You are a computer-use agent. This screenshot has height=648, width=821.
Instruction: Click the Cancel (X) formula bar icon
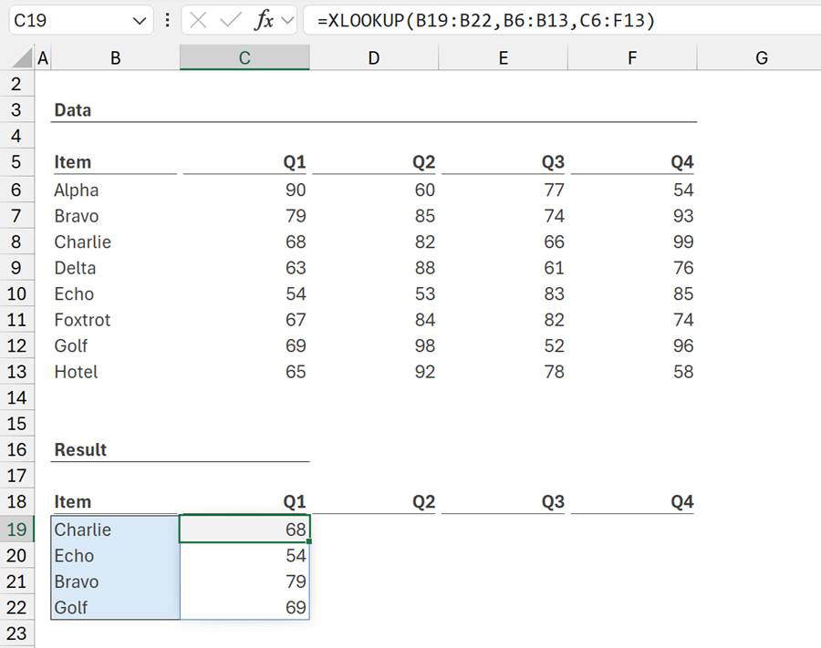(198, 20)
